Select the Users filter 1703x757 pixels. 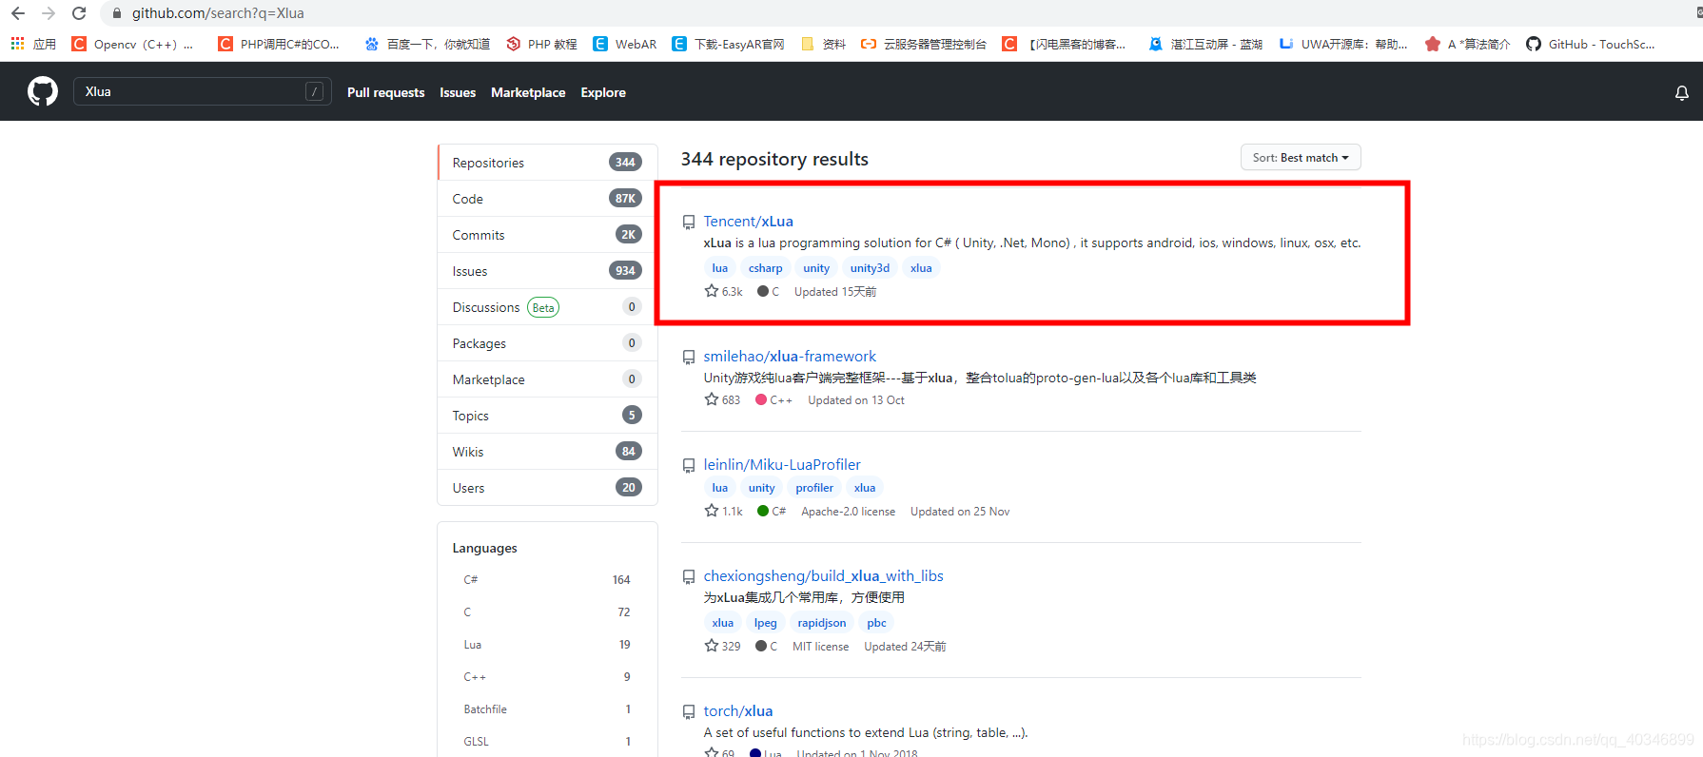(x=547, y=488)
